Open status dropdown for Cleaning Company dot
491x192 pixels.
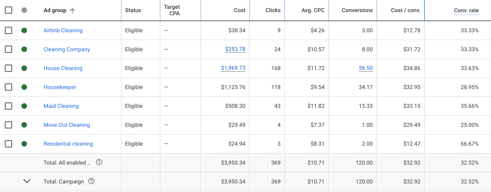point(24,49)
